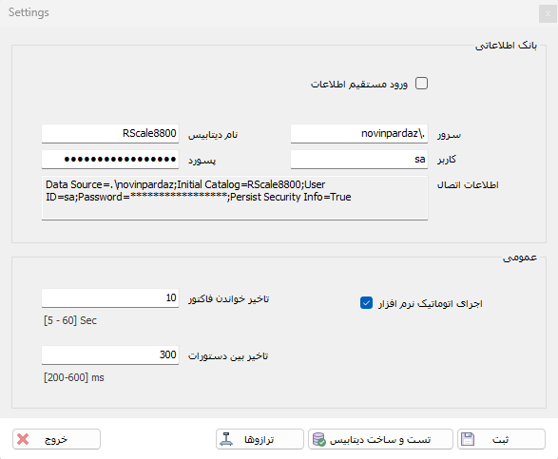
Task: Click the خروج button label
Action: 56,440
